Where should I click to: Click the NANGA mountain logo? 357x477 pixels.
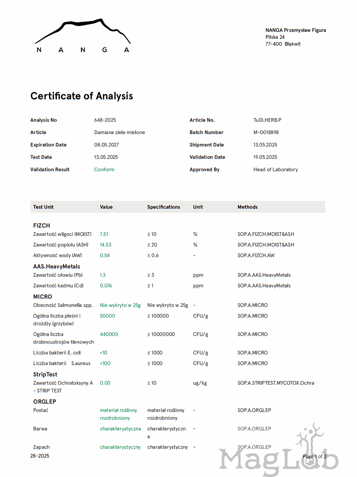pyautogui.click(x=82, y=36)
